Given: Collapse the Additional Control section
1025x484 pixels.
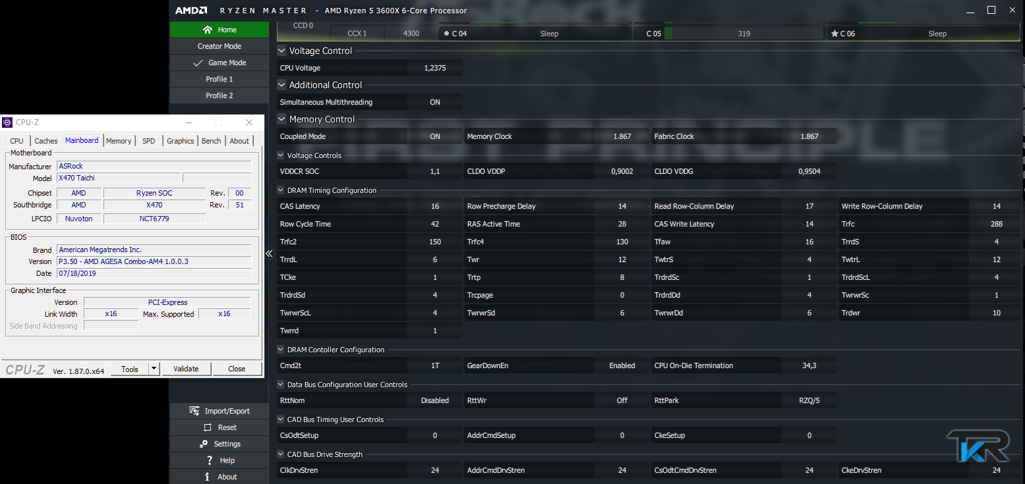Looking at the screenshot, I should (x=281, y=85).
